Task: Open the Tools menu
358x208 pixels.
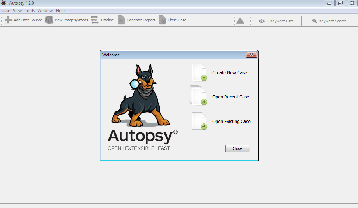Action: [29, 11]
